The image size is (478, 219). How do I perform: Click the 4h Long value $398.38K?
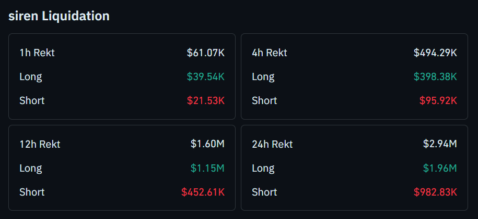click(435, 76)
